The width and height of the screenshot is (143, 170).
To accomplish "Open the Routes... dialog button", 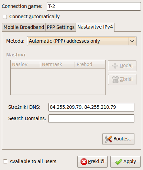I will click(118, 139).
